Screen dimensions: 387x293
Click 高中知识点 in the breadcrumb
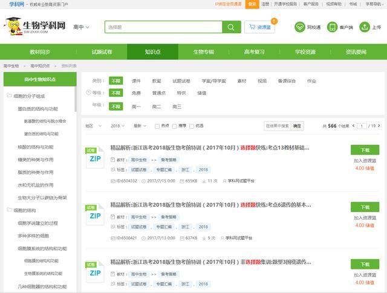pyautogui.click(x=40, y=66)
